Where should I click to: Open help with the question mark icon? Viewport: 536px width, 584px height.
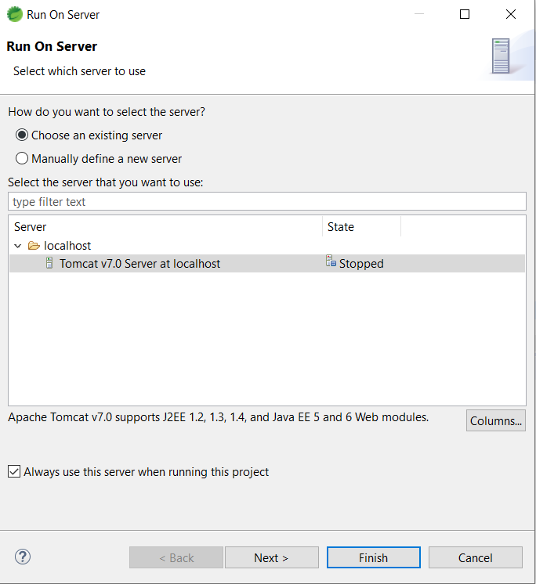(23, 557)
